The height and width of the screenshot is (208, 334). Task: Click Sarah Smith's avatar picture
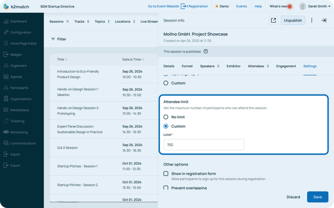[x=303, y=6]
